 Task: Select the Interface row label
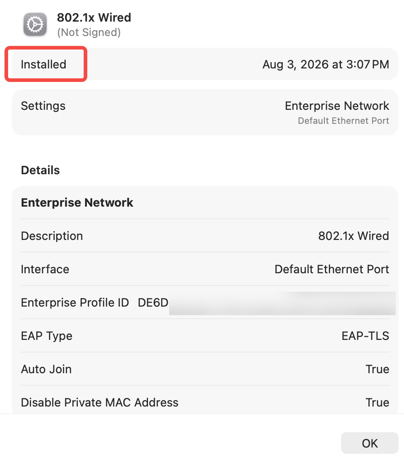45,269
